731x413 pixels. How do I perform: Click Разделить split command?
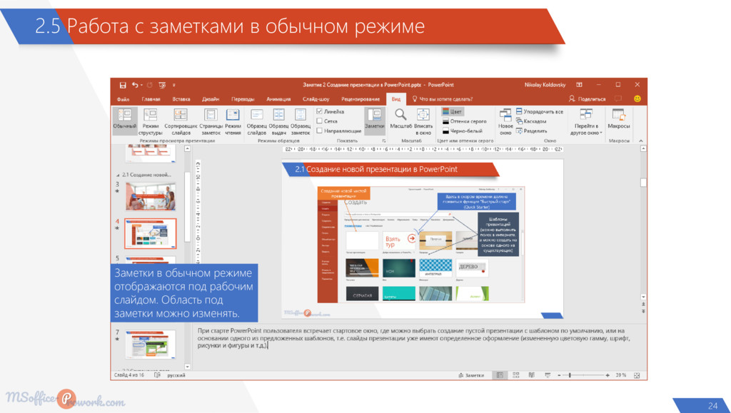[531, 131]
